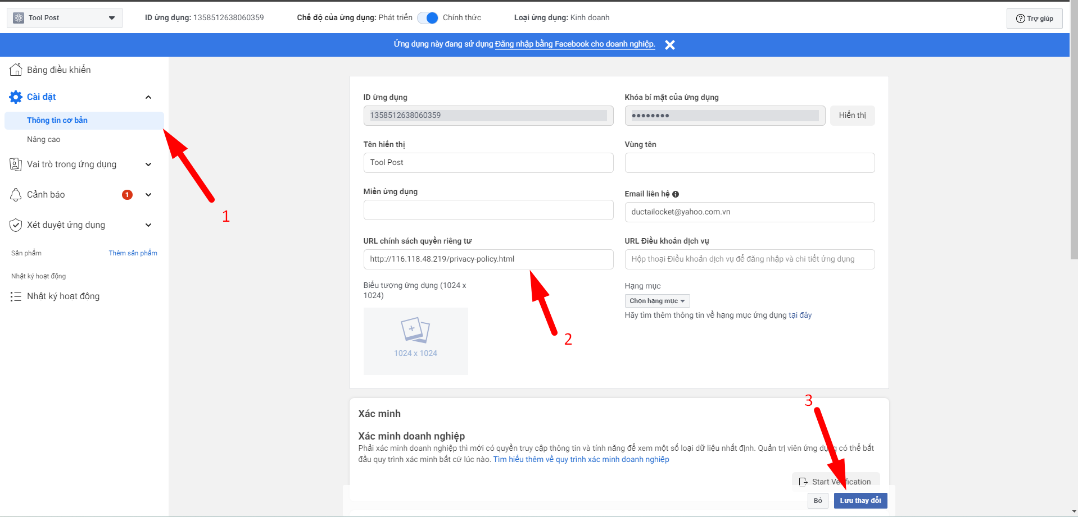Image resolution: width=1078 pixels, height=517 pixels.
Task: Click the Lưu thay đổi button
Action: (860, 500)
